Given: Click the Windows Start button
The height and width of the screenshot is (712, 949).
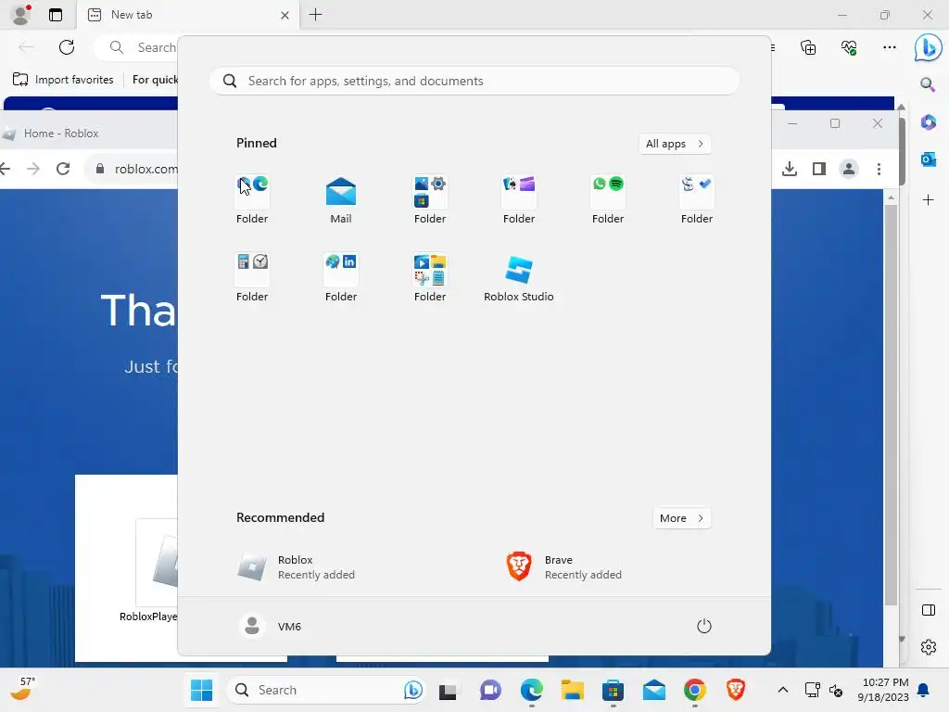Looking at the screenshot, I should [201, 690].
